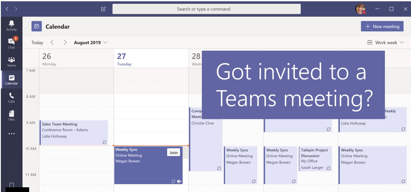411x192 pixels.
Task: Open Chat with one unread notification
Action: 12,43
